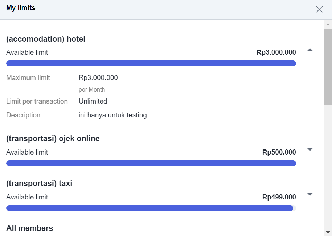
Task: Click the scrollbar up arrow
Action: [x=328, y=25]
